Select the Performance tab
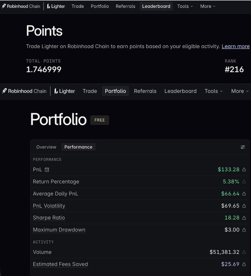 click(78, 147)
